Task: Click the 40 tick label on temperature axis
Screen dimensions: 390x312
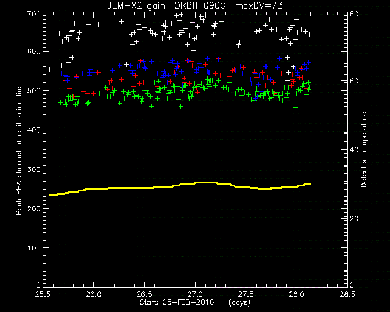Action: pyautogui.click(x=353, y=150)
